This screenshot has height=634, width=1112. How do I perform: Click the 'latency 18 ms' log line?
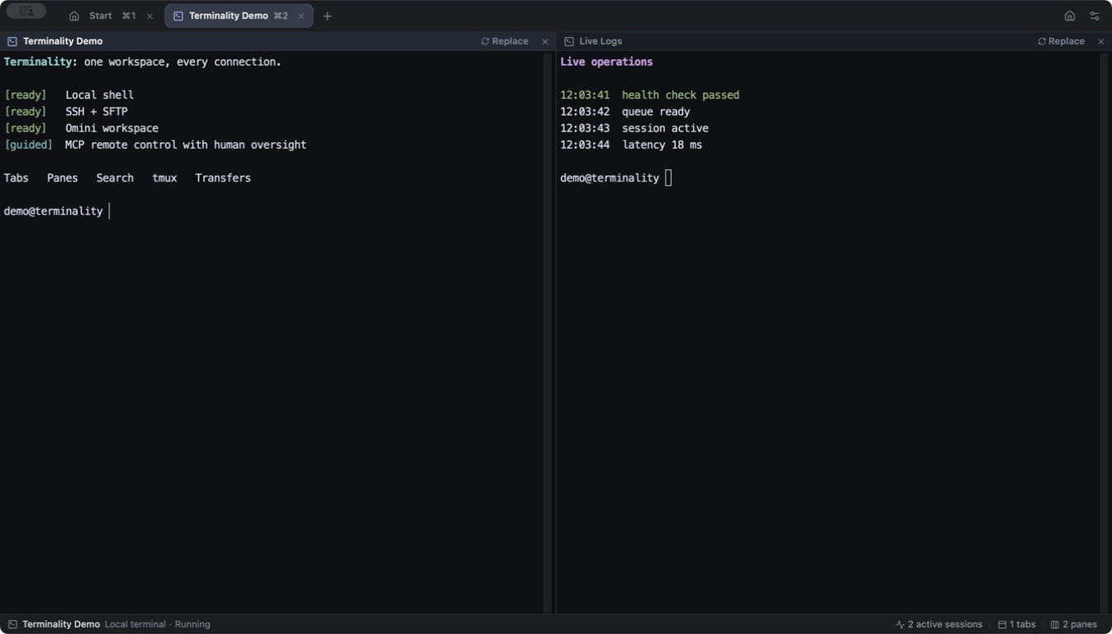(x=631, y=144)
